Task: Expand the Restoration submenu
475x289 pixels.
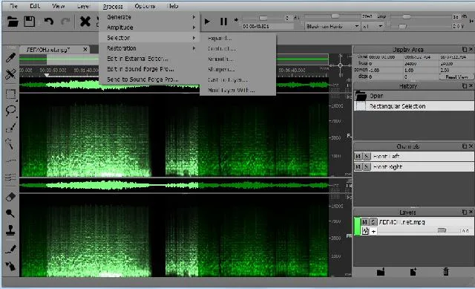Action: tap(149, 48)
